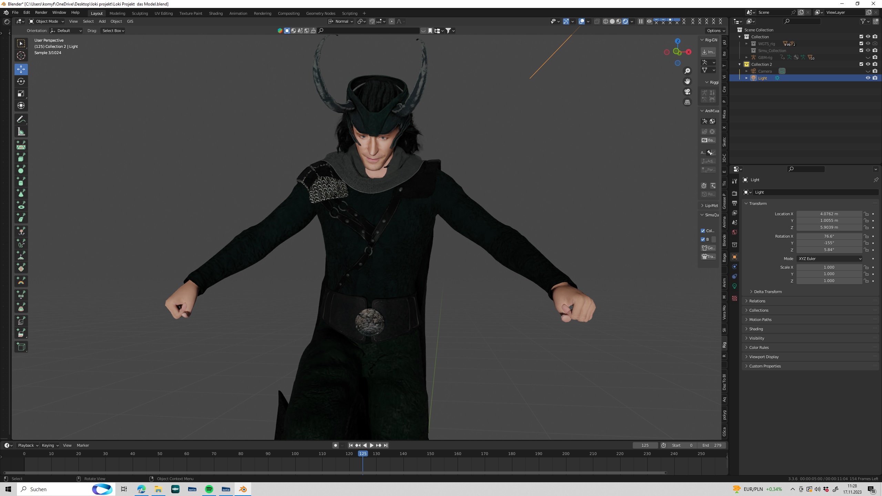Select the Scale tool in left toolbar
The height and width of the screenshot is (496, 882).
point(21,94)
